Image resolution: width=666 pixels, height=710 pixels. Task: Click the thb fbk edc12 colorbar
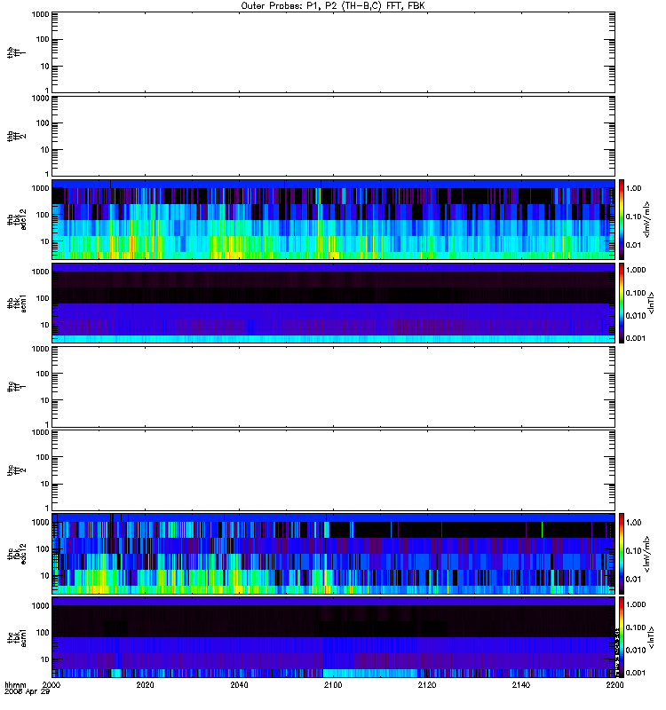point(622,219)
